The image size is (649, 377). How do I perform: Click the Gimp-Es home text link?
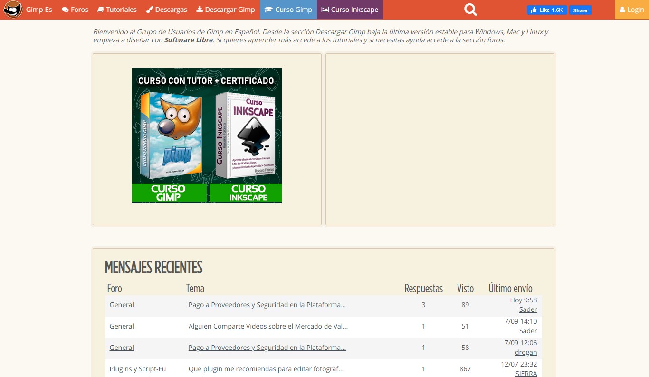[x=39, y=10]
